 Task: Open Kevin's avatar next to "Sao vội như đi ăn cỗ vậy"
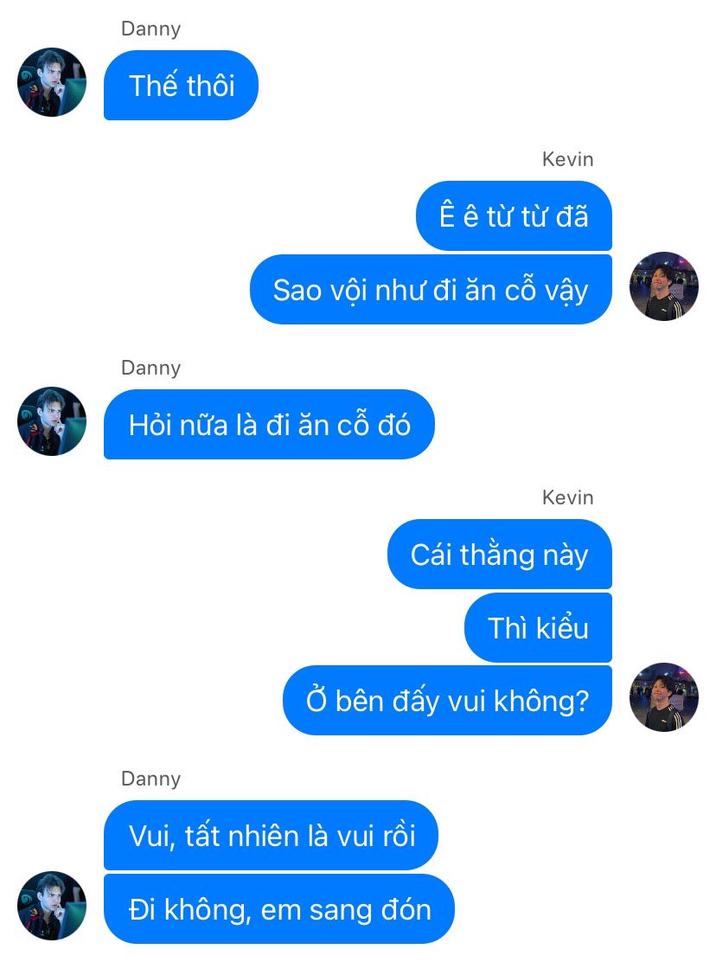664,285
